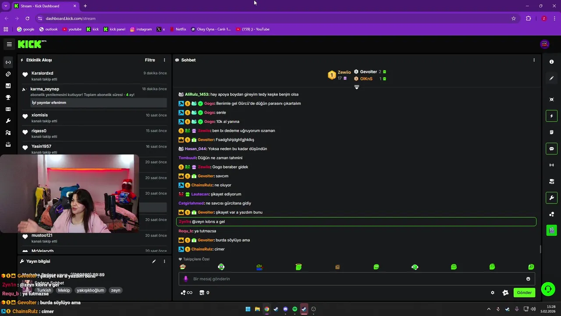Select xiomisis follow event
561x316 pixels.
(x=94, y=118)
